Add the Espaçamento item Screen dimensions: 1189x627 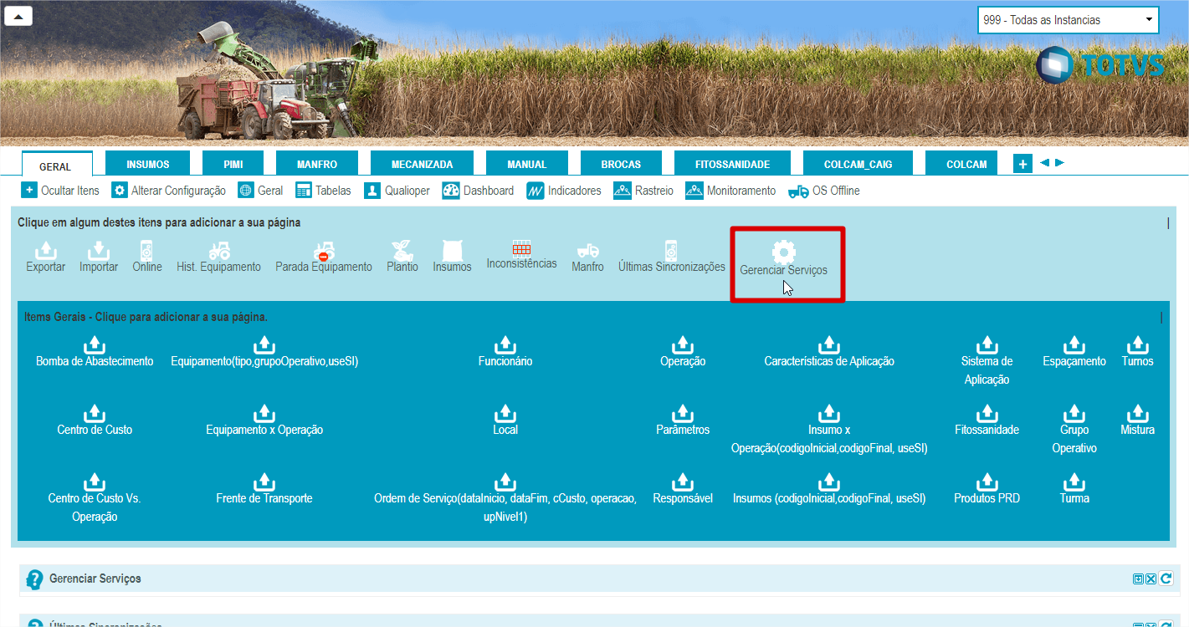coord(1074,351)
